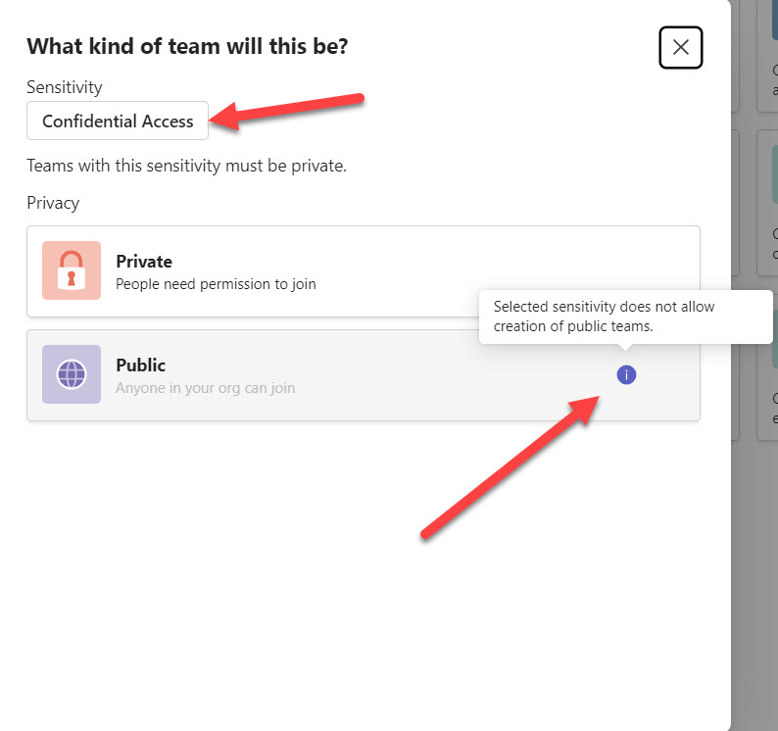Select the Private team title
Image resolution: width=778 pixels, height=731 pixels.
pos(144,262)
